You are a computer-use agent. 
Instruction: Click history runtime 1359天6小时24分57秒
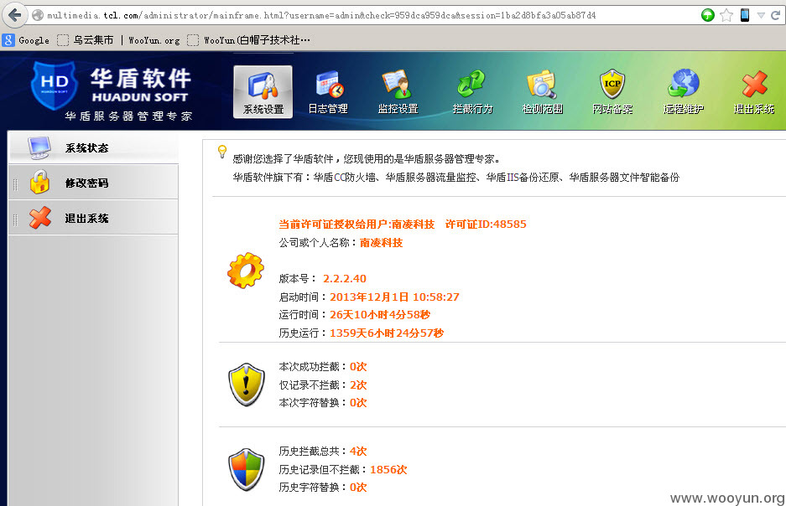[x=387, y=333]
